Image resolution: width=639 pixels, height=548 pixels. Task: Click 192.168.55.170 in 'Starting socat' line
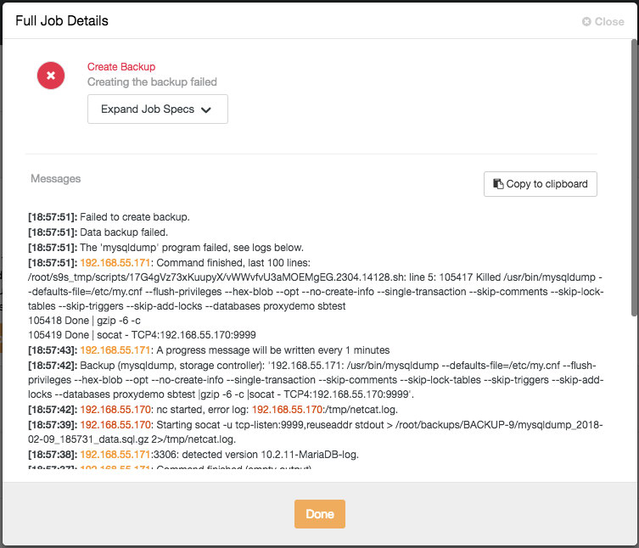click(x=115, y=425)
